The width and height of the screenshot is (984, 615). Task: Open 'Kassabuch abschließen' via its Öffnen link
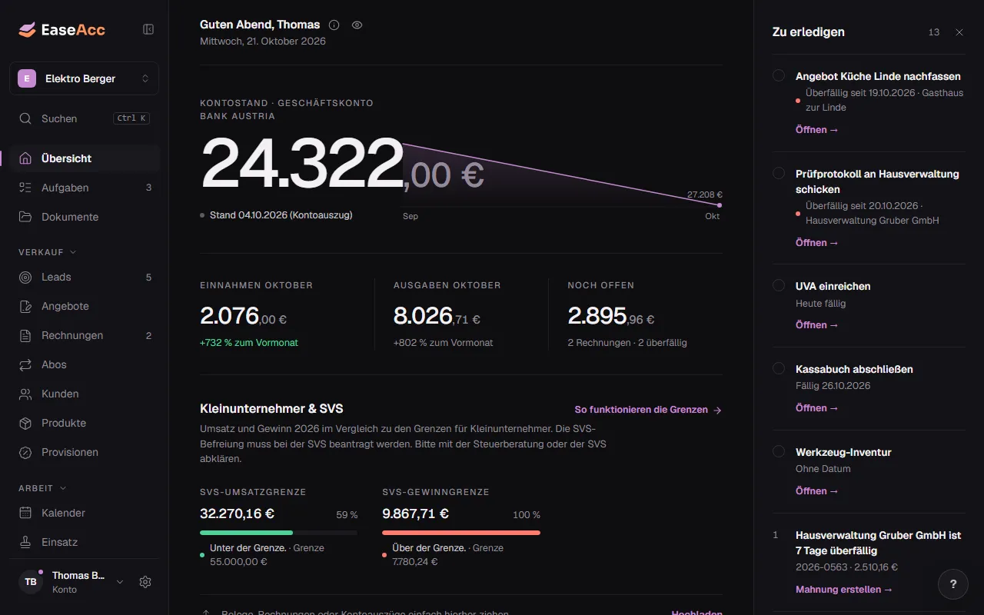coord(817,408)
